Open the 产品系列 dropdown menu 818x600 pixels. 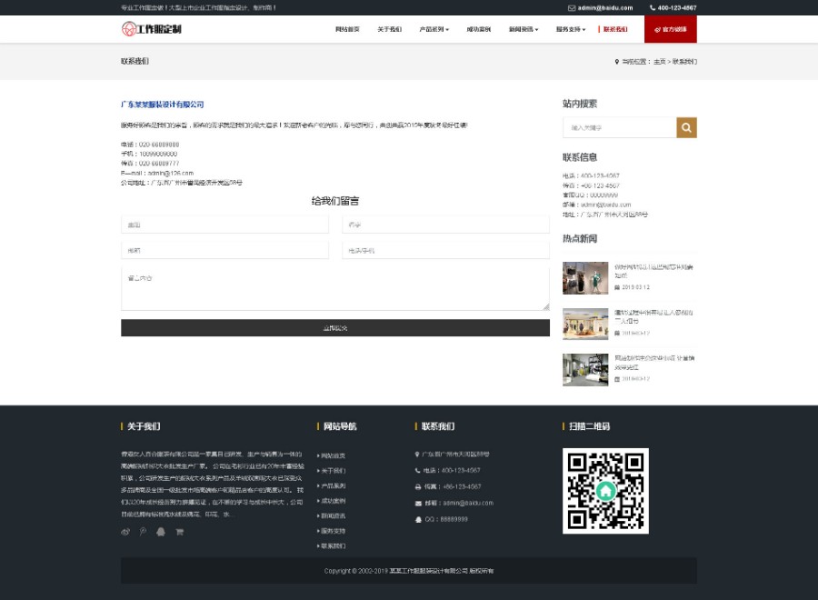[431, 28]
